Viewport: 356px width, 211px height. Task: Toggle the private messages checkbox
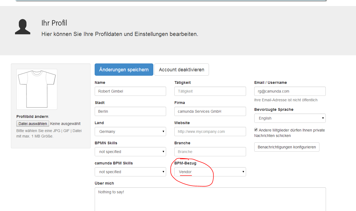coord(256,130)
